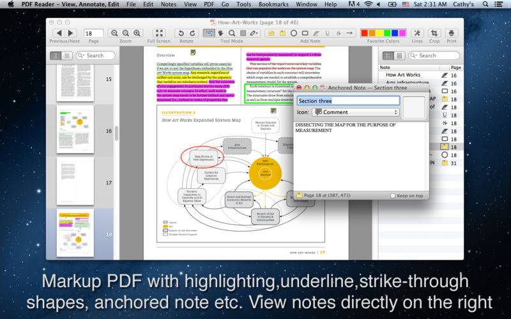
Task: Rotate page clockwise
Action: click(x=192, y=33)
